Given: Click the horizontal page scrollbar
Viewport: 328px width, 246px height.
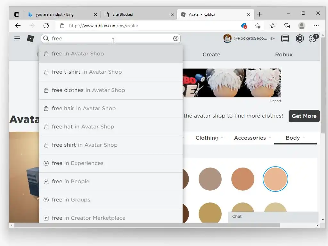Looking at the screenshot, I should click(x=147, y=225).
